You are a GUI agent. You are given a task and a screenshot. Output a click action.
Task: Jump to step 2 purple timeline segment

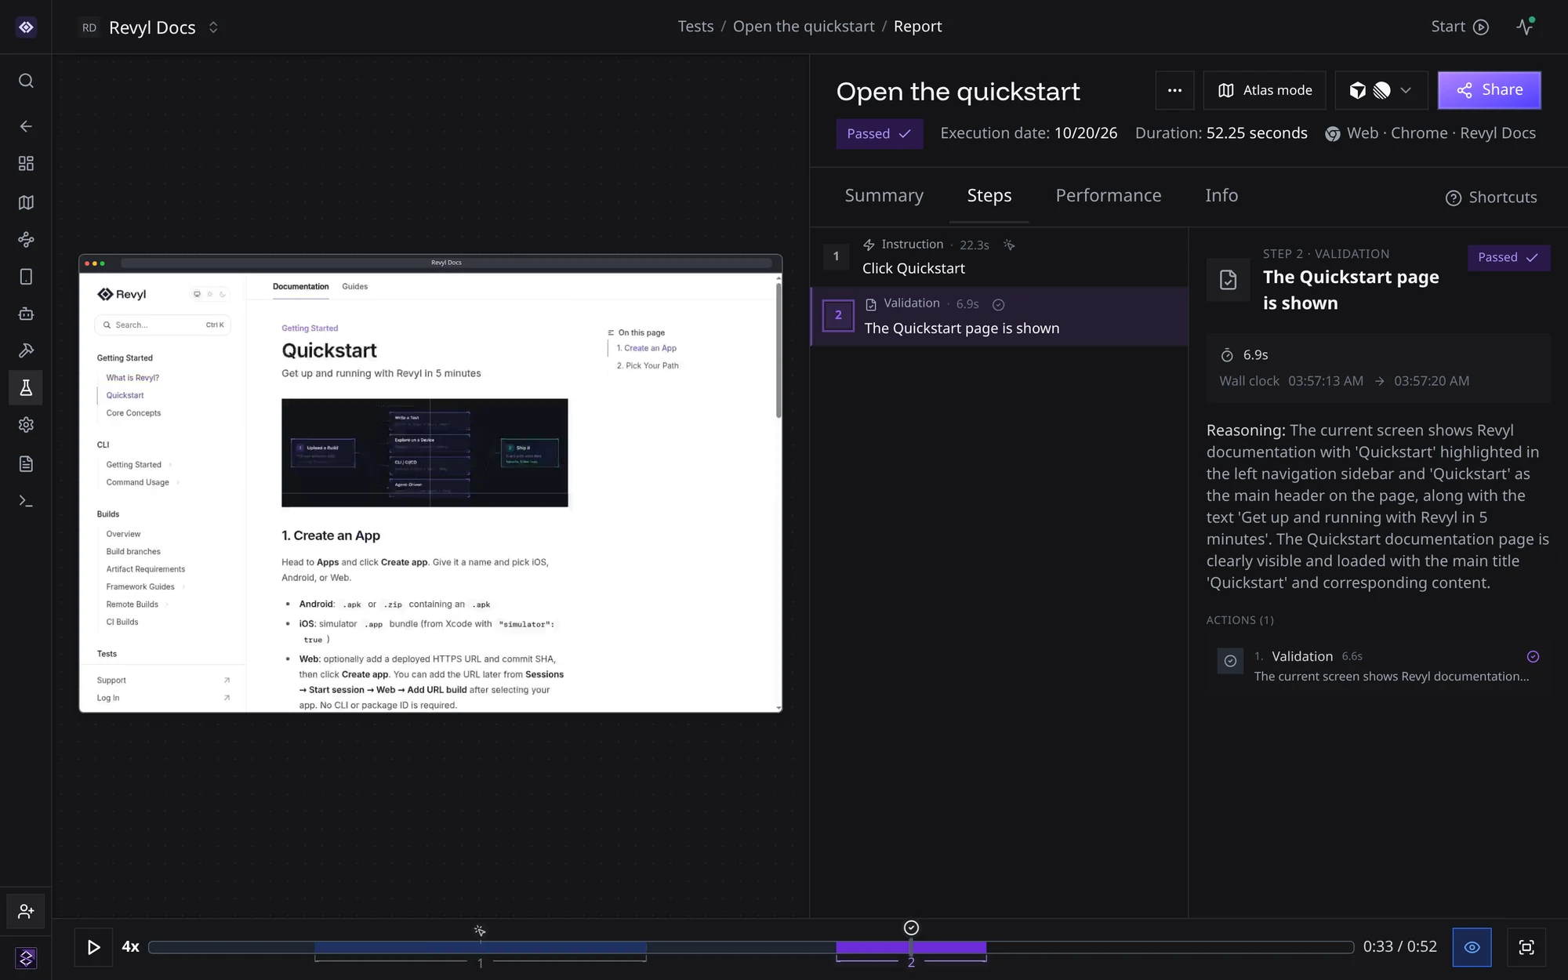pyautogui.click(x=911, y=947)
